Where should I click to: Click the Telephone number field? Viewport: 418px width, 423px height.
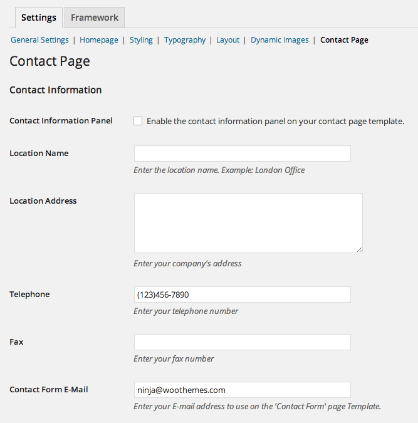click(x=243, y=295)
